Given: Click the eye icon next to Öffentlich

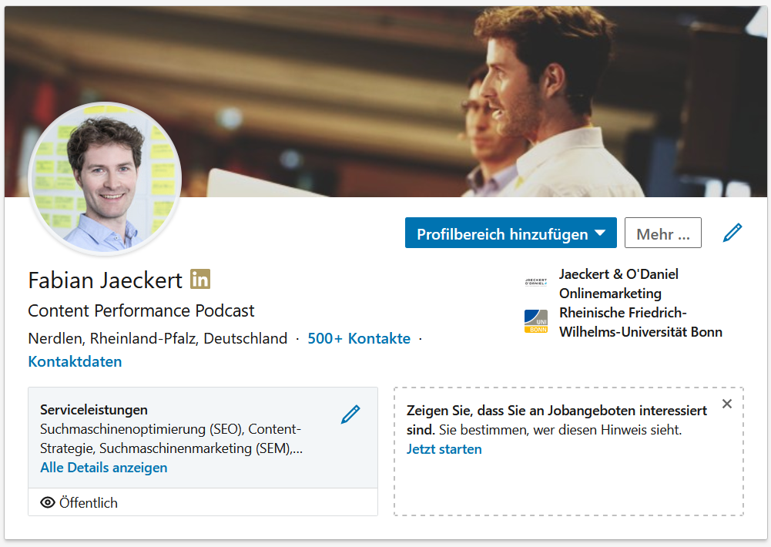Looking at the screenshot, I should 48,502.
